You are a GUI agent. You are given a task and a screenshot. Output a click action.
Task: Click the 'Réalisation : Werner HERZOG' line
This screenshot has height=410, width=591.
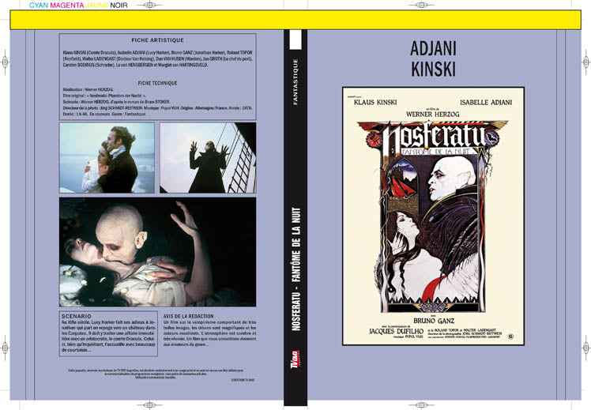pyautogui.click(x=88, y=90)
